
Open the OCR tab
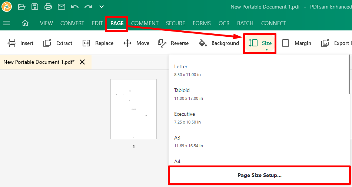[224, 23]
